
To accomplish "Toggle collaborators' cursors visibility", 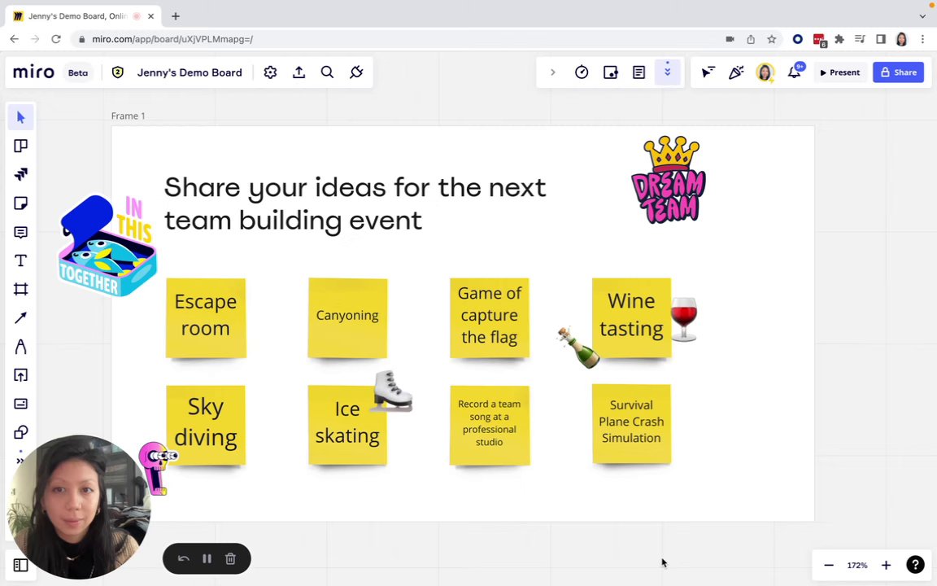I will (x=708, y=72).
